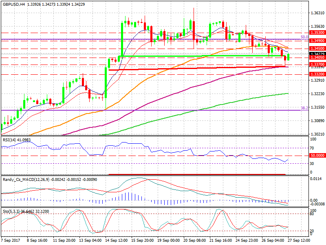
Task: Select the RSI 50.0000 level label
Action: (x=317, y=156)
